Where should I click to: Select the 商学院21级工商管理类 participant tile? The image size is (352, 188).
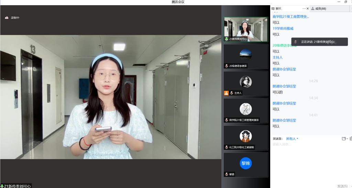245,111
